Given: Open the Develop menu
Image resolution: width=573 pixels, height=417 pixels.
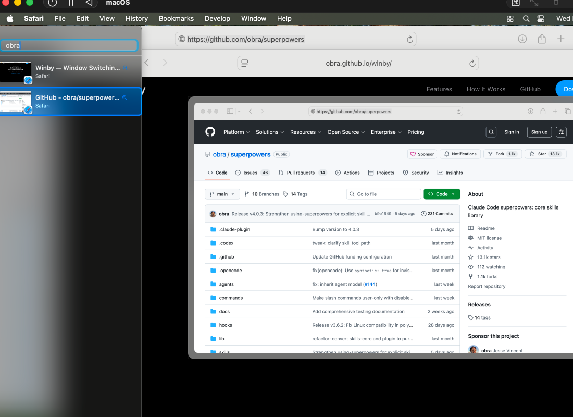Looking at the screenshot, I should [x=217, y=18].
